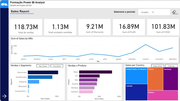Click the 9/1/2013 date input field

(x=147, y=12)
